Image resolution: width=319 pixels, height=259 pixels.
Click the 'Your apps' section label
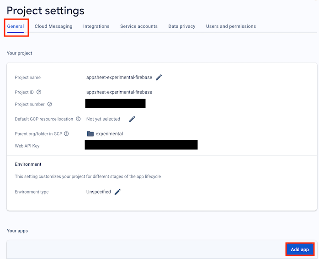click(x=17, y=231)
